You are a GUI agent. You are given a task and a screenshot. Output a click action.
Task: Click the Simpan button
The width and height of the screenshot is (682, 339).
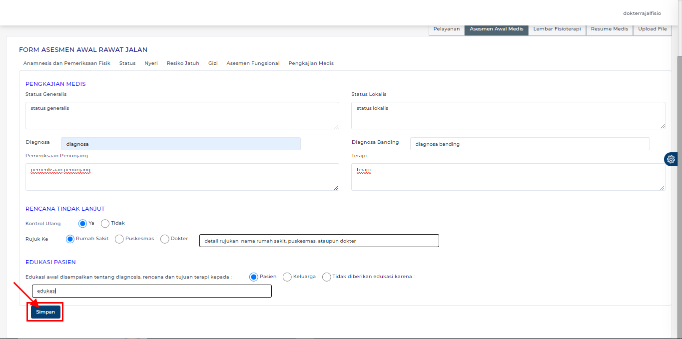pyautogui.click(x=45, y=312)
